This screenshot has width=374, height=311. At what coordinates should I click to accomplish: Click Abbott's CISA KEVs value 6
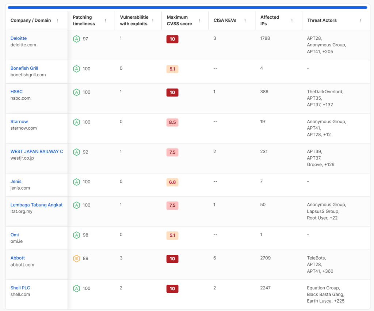215,258
